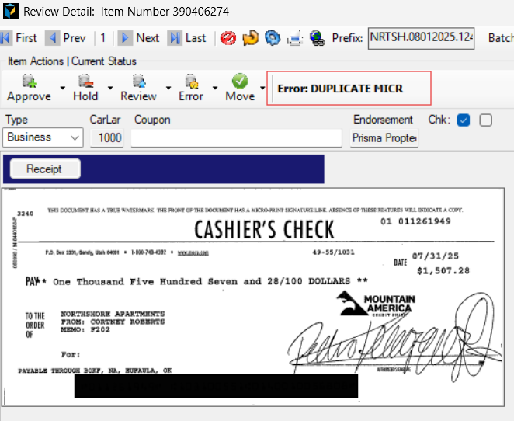Tick the empty checkbox beside Chk
The width and height of the screenshot is (514, 421).
(486, 120)
